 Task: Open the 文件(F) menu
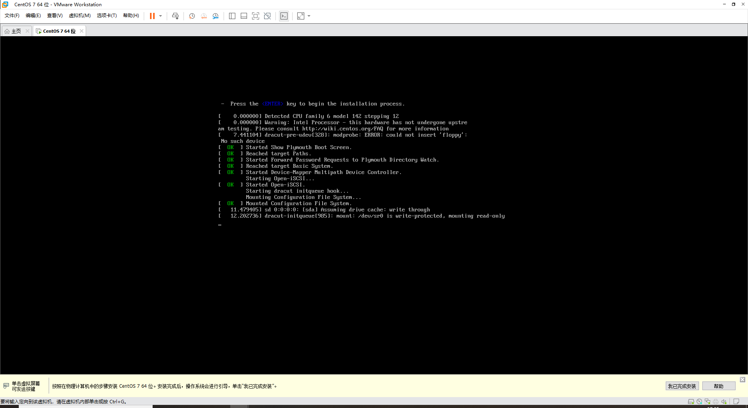pos(12,16)
